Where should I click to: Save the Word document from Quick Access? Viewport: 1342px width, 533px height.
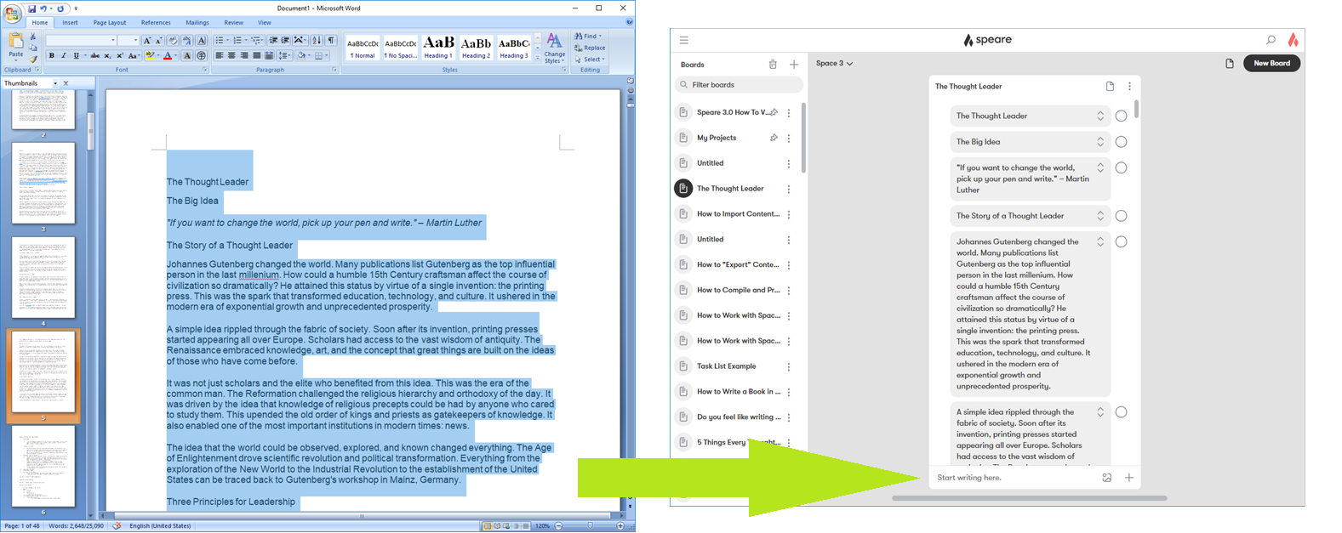pos(32,9)
